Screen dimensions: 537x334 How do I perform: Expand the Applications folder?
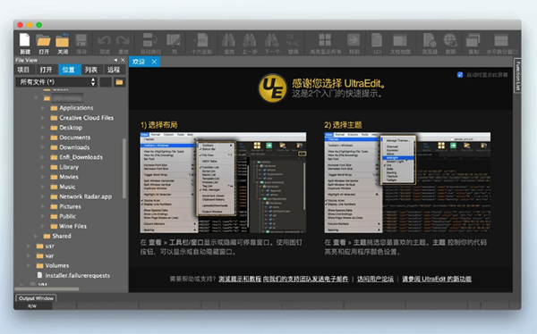(x=43, y=108)
